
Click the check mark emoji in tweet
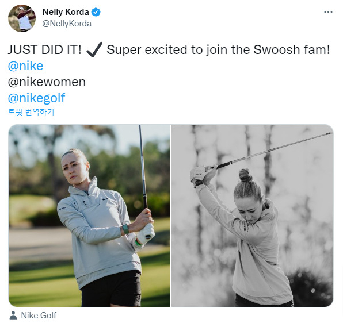tap(94, 49)
